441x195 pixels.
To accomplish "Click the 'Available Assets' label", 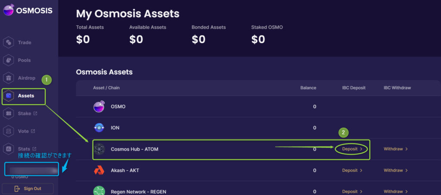I will point(148,27).
